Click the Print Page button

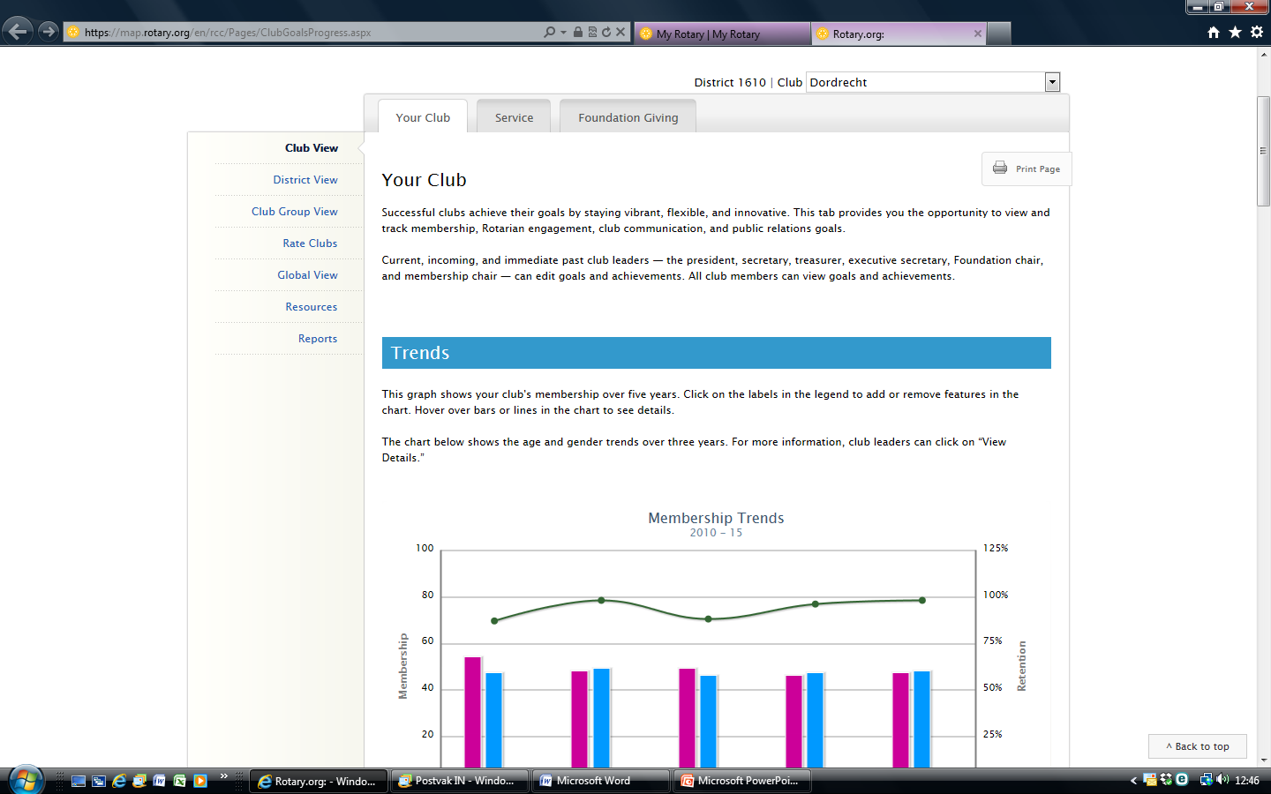pos(1027,169)
